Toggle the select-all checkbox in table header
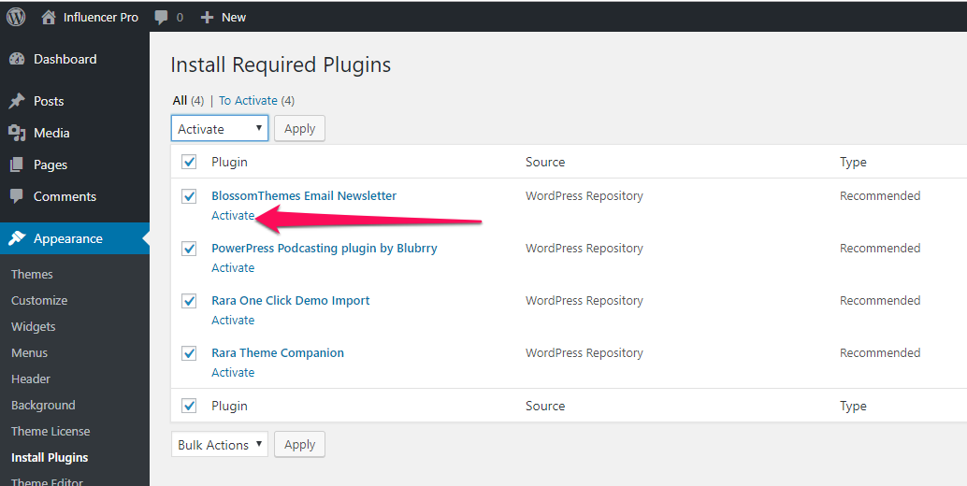This screenshot has width=967, height=486. [189, 162]
